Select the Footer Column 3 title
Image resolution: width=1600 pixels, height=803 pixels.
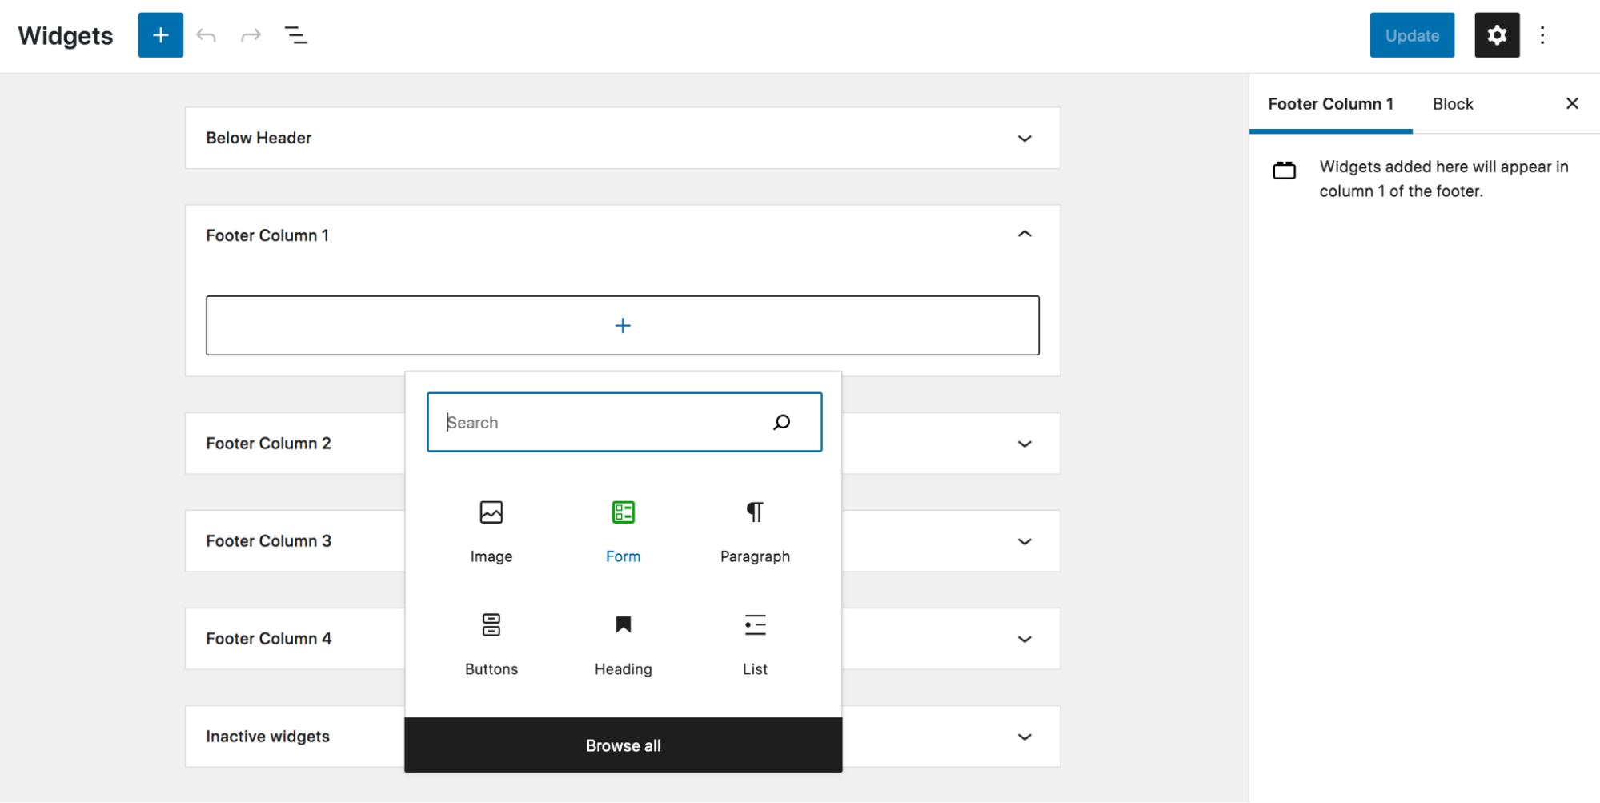pyautogui.click(x=268, y=541)
